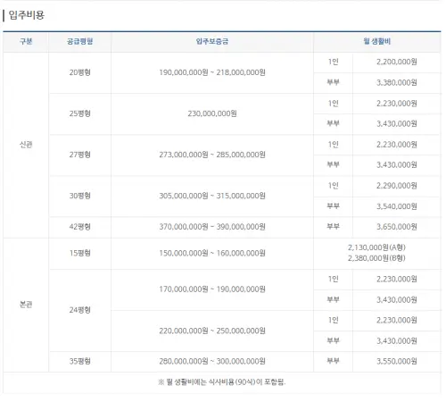Click the 입주보증금 column header
Image resolution: width=446 pixels, height=402 pixels.
tap(212, 41)
